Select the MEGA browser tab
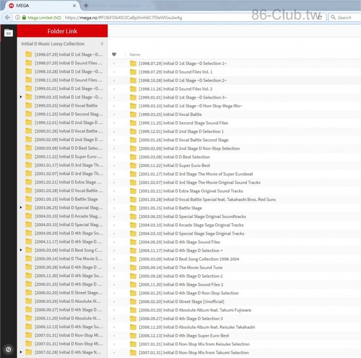Image resolution: width=361 pixels, height=358 pixels. [x=41, y=5]
